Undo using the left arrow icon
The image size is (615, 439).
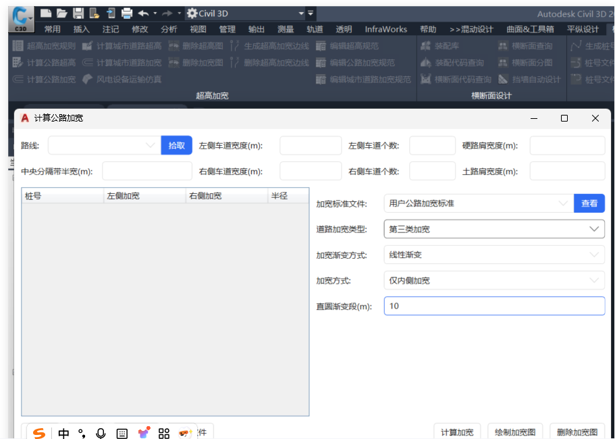coord(143,14)
